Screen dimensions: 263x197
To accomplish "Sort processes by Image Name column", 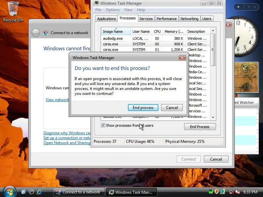I will click(x=116, y=32).
